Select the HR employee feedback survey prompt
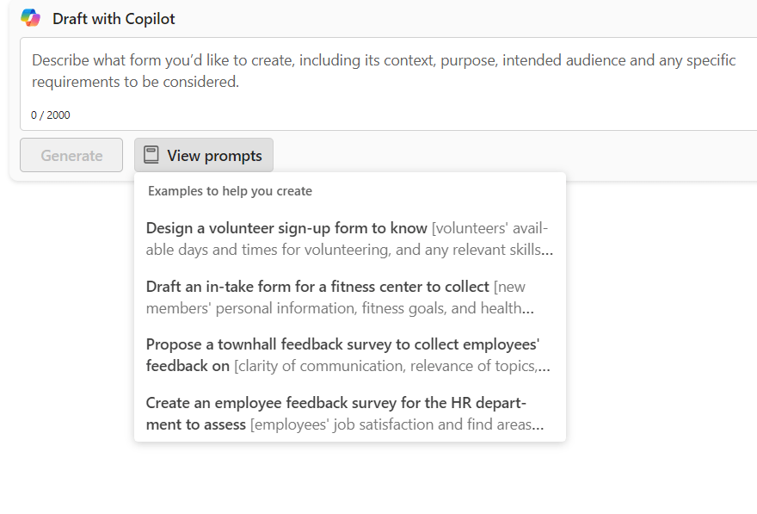 tap(349, 413)
